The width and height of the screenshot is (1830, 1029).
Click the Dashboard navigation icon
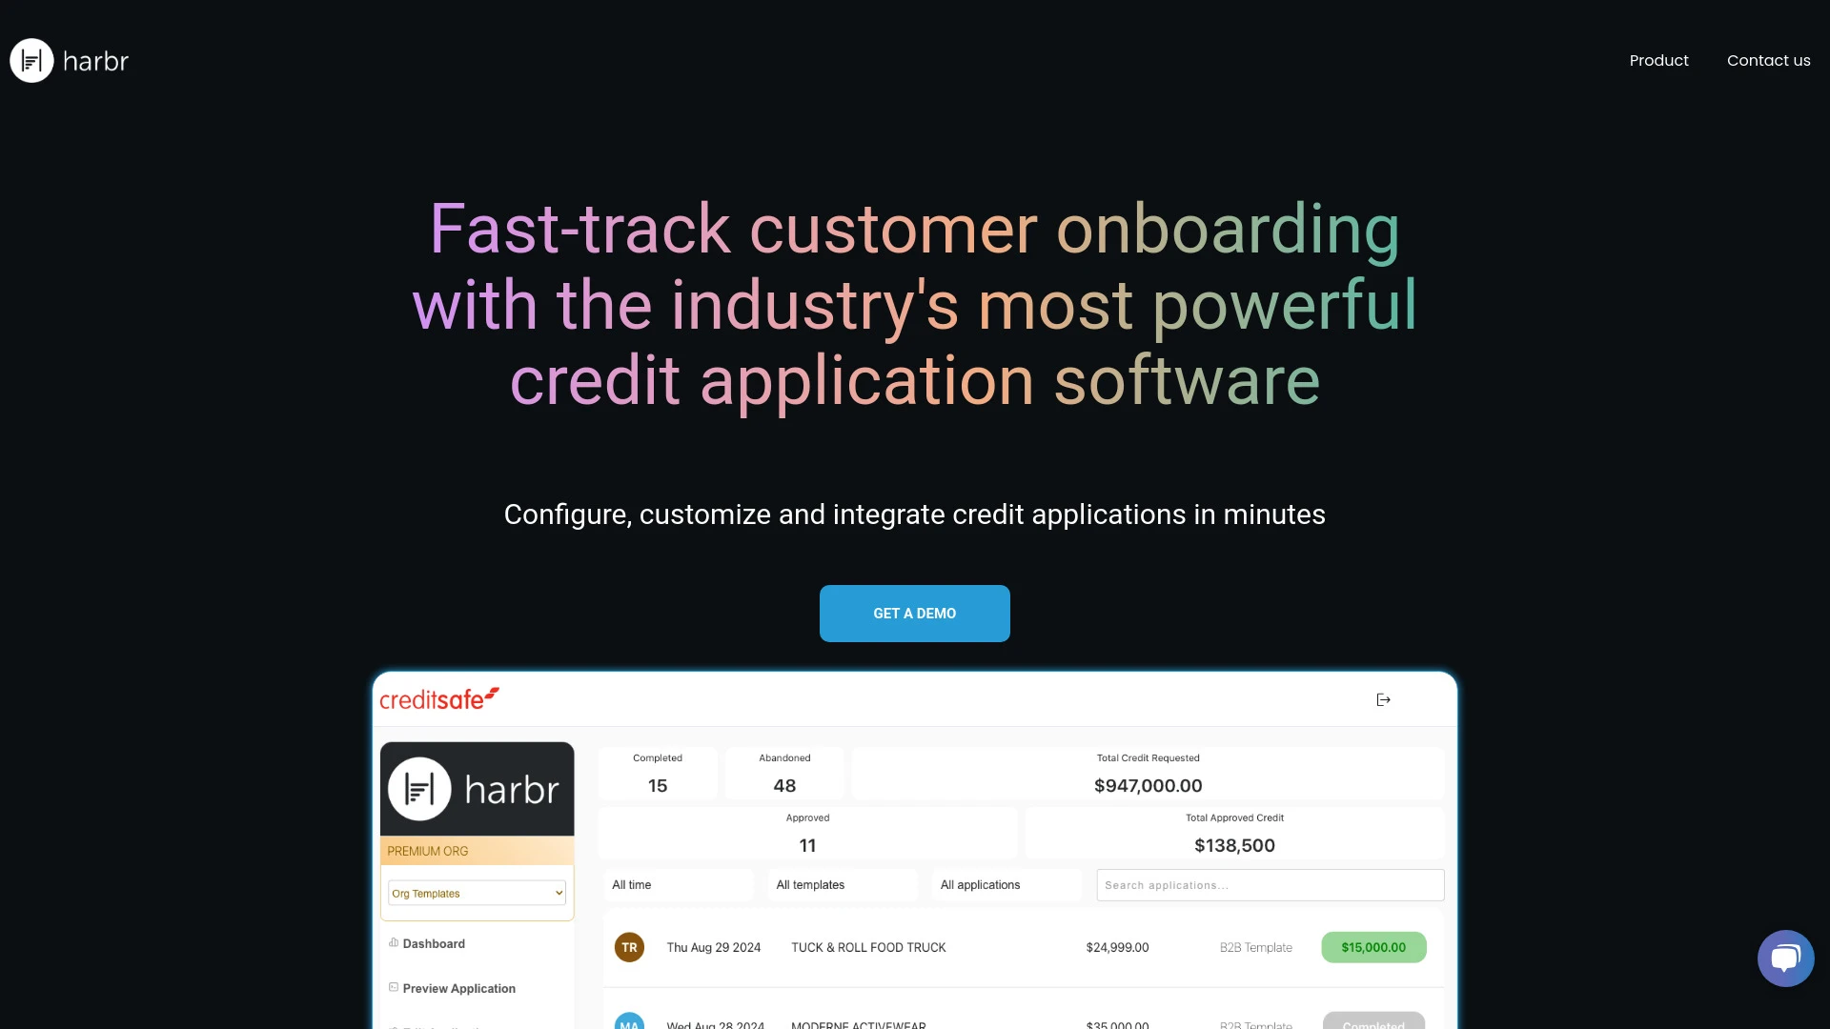pyautogui.click(x=392, y=942)
